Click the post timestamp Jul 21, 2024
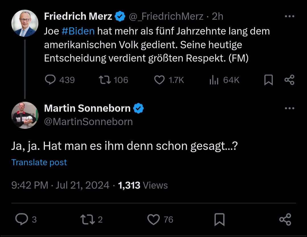The width and height of the screenshot is (307, 237). [x=82, y=185]
